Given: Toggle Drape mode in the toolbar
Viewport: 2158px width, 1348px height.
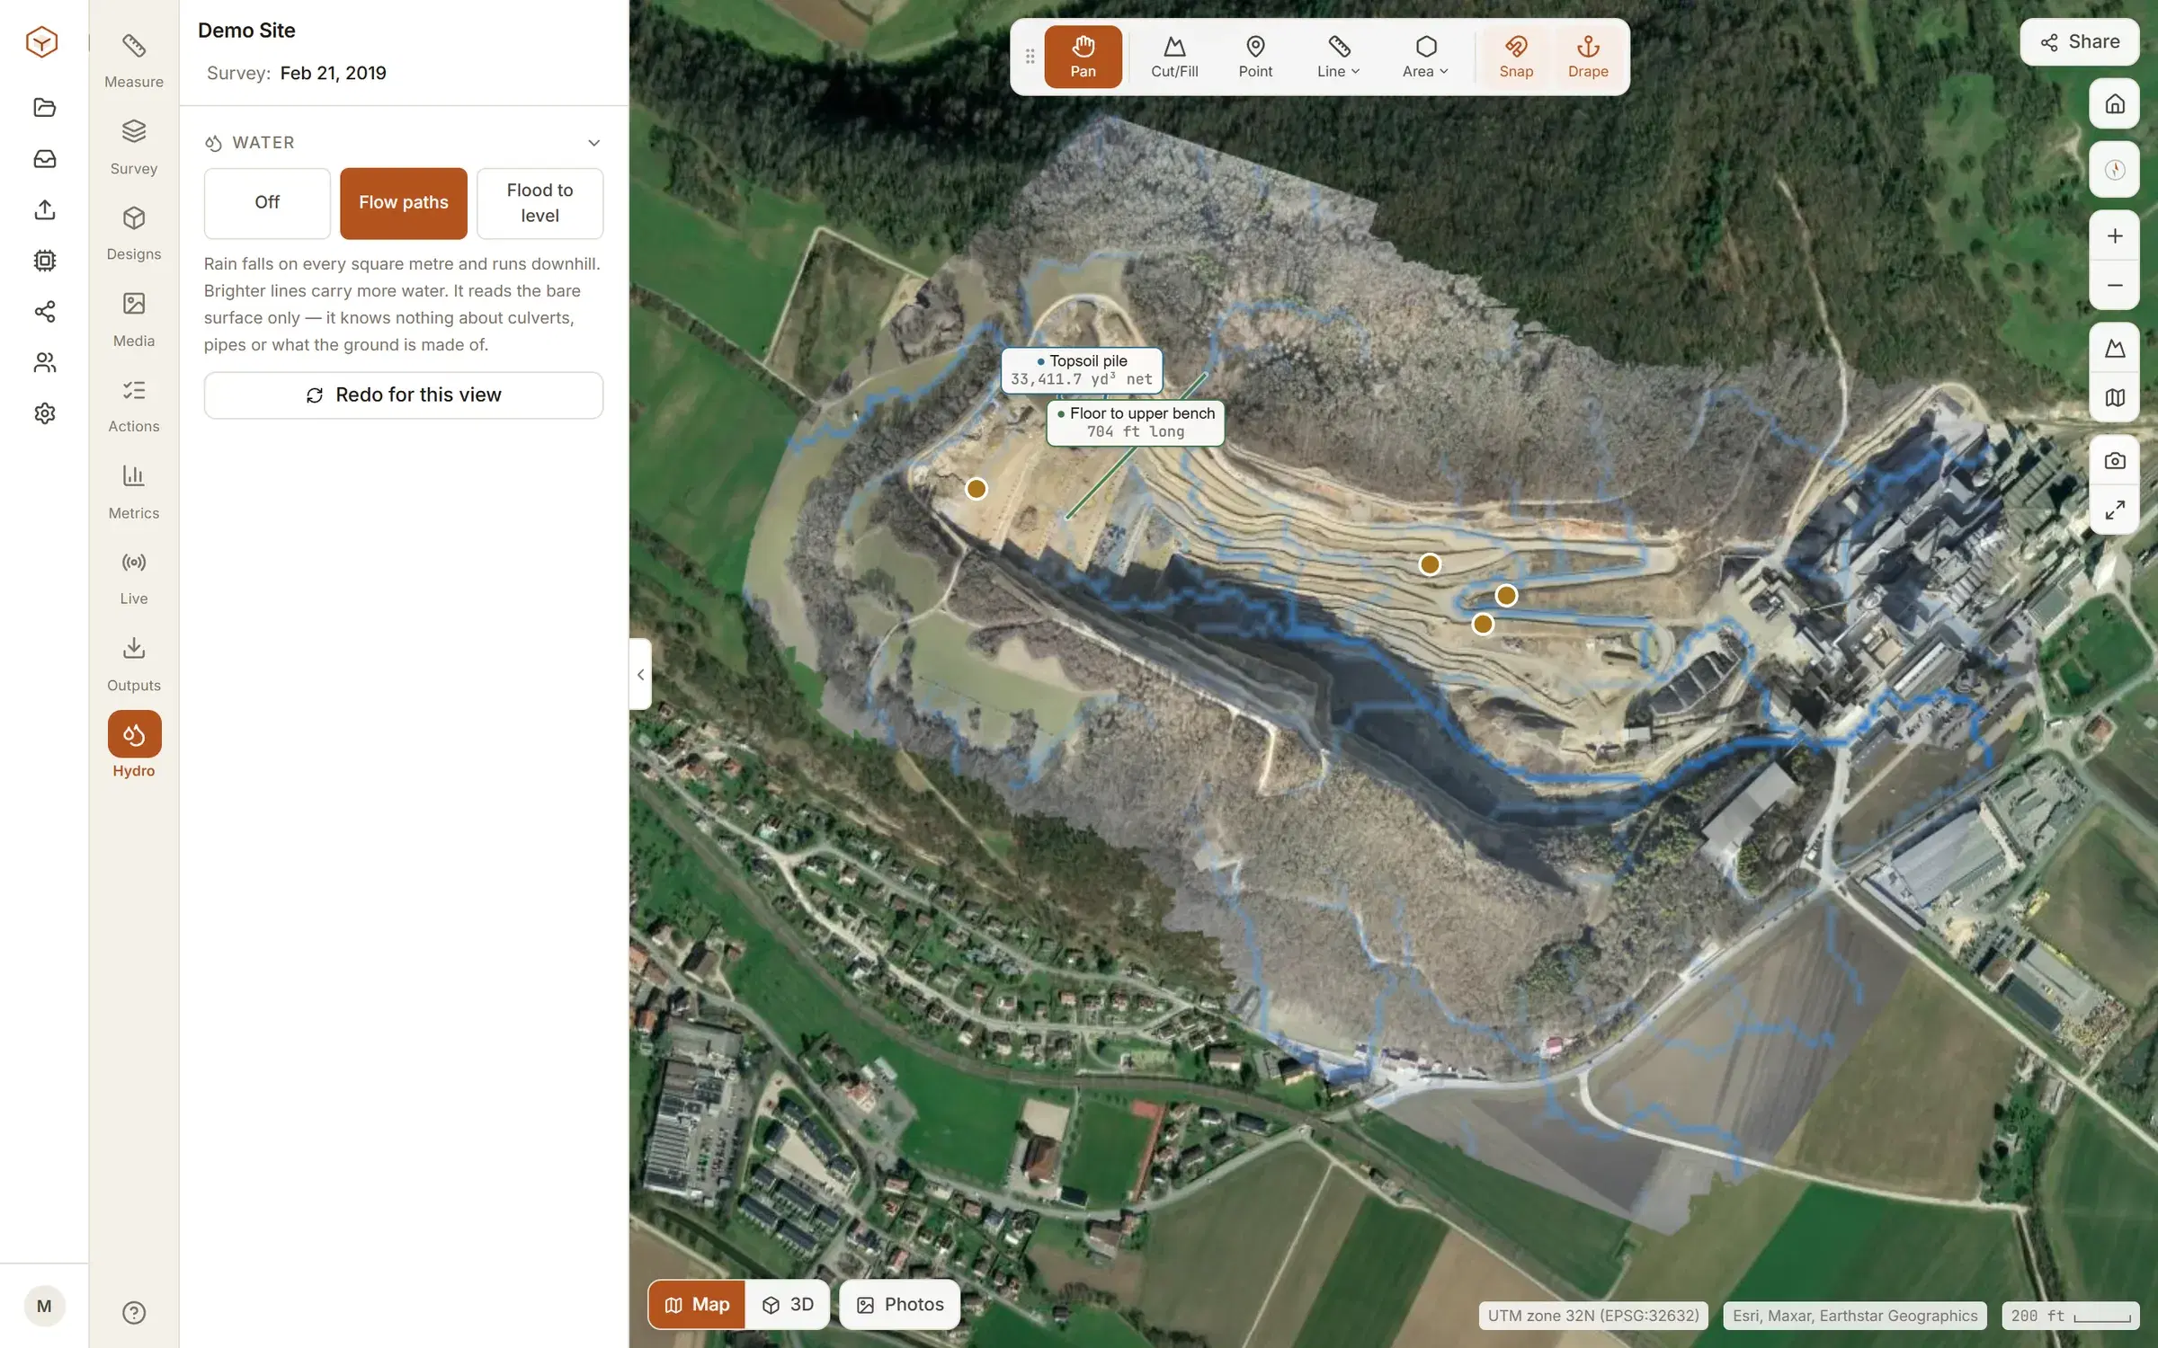Looking at the screenshot, I should [1588, 57].
